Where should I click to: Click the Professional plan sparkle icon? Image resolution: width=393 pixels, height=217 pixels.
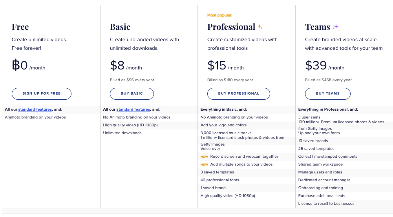(x=260, y=27)
